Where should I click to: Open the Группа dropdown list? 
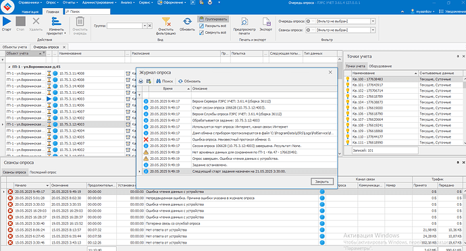point(145,26)
